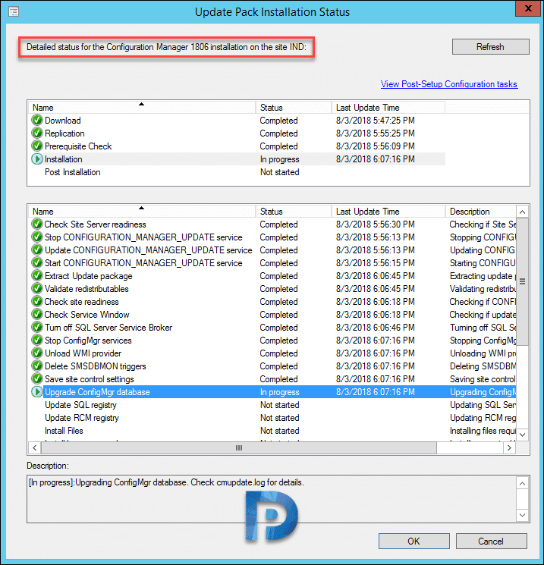544x565 pixels.
Task: Click the window system icon in title bar
Action: [14, 12]
